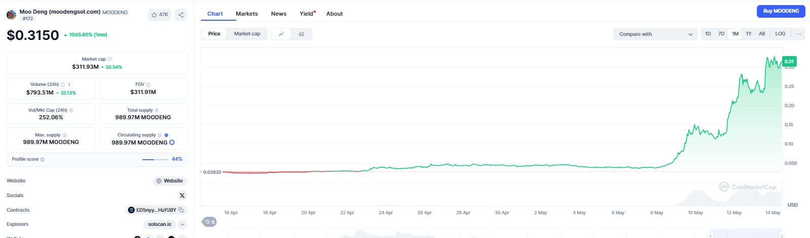Click the $311.91M FDV value
This screenshot has width=810, height=238.
(143, 92)
